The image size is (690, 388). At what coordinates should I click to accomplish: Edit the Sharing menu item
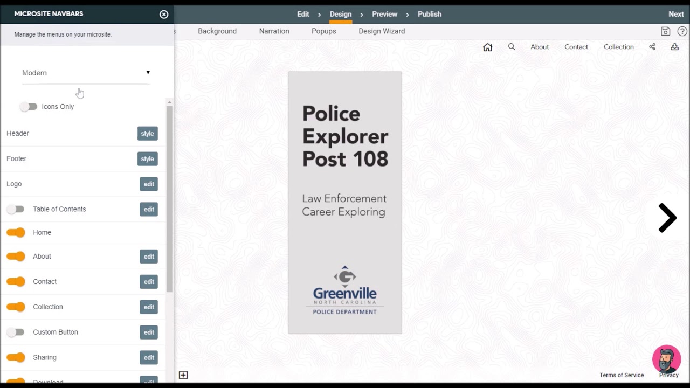click(149, 358)
